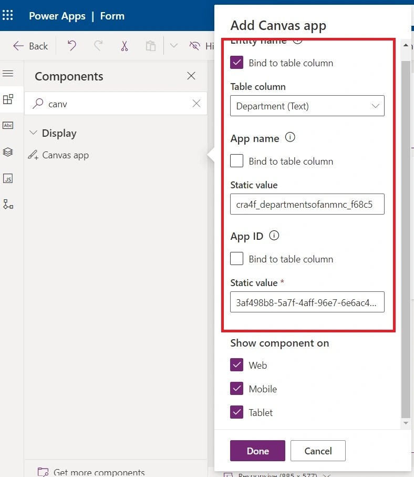Select the Canvas app component

(65, 155)
